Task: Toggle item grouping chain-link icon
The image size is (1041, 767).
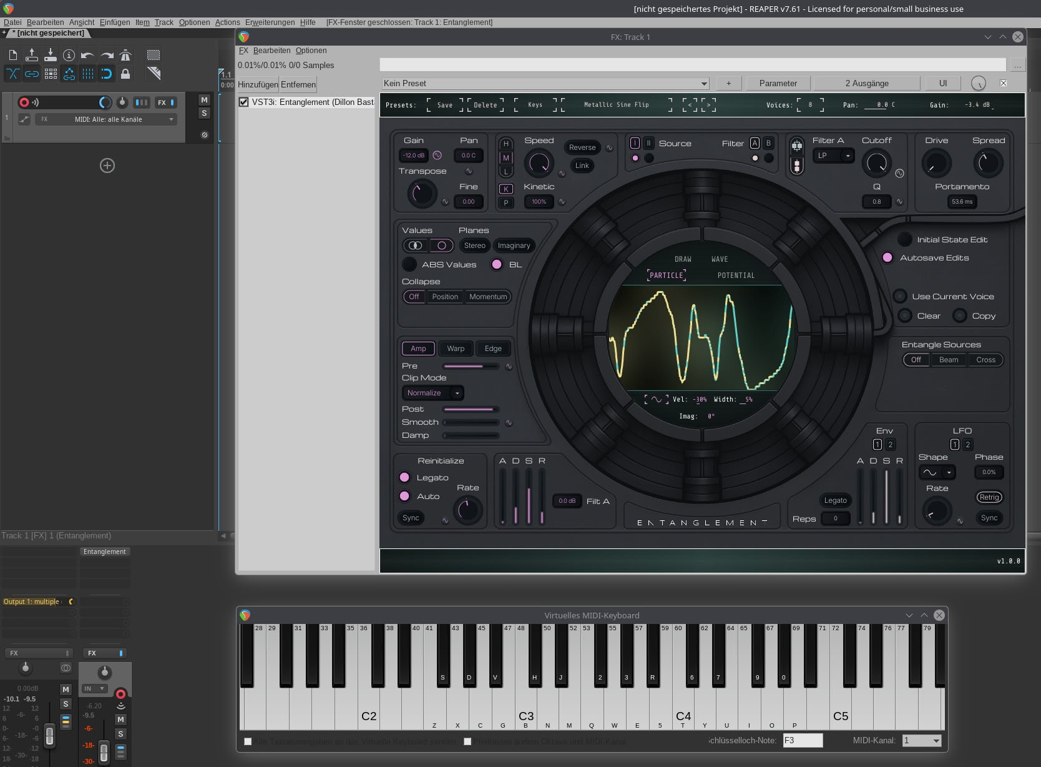Action: (x=31, y=74)
